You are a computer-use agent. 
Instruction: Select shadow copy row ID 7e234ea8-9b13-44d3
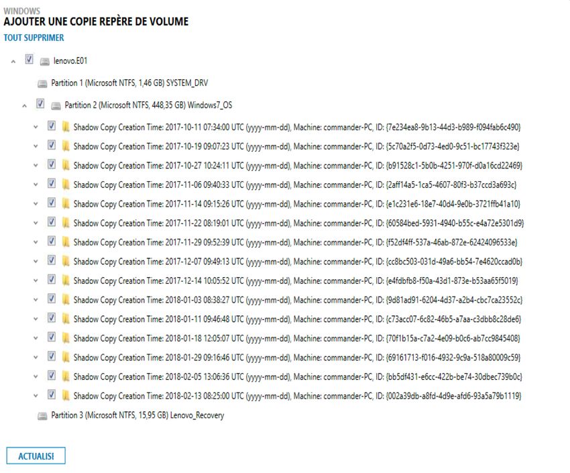tap(297, 127)
